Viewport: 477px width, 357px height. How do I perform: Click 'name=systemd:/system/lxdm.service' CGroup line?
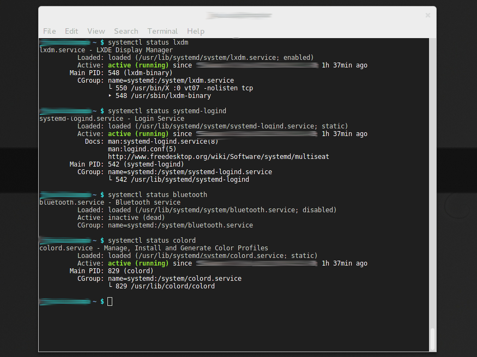click(x=156, y=81)
